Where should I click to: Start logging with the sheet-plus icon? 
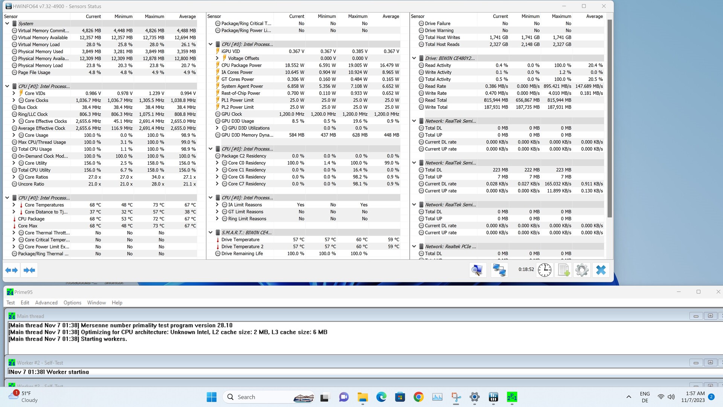[x=563, y=270]
